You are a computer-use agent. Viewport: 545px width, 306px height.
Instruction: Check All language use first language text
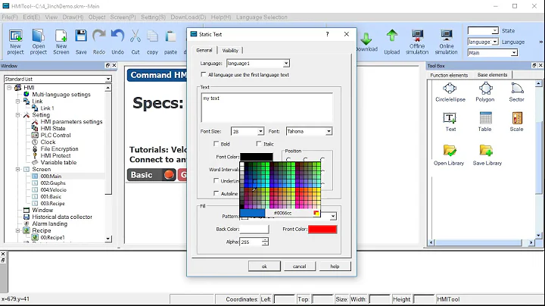(204, 74)
